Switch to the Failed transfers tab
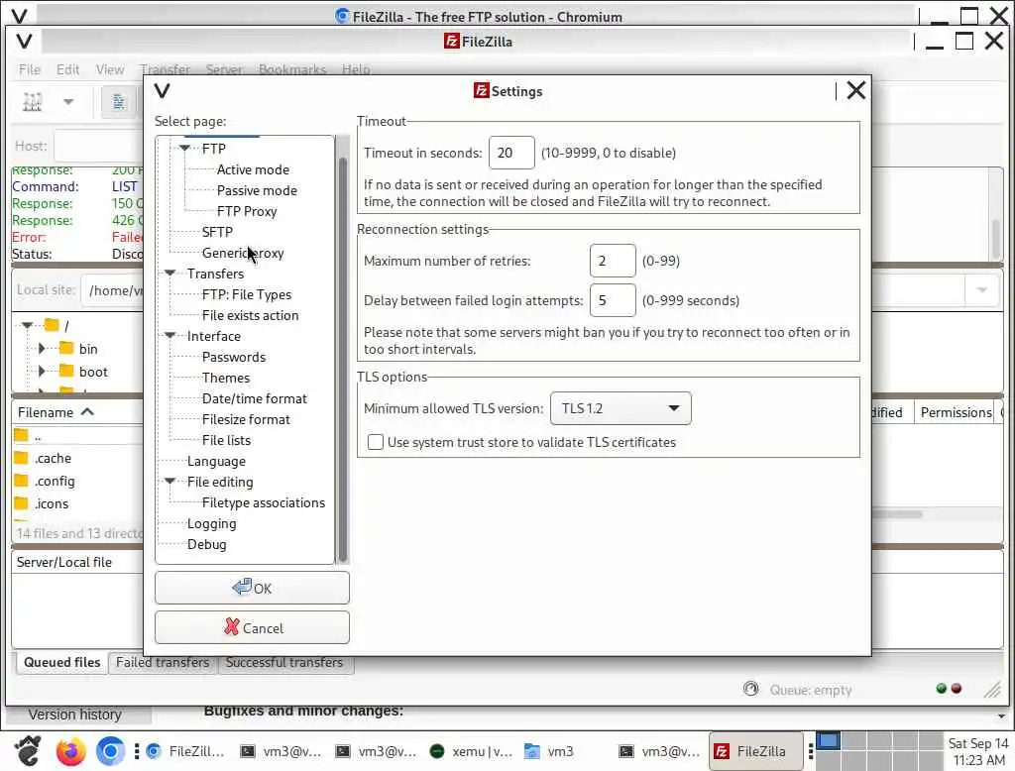 click(163, 662)
